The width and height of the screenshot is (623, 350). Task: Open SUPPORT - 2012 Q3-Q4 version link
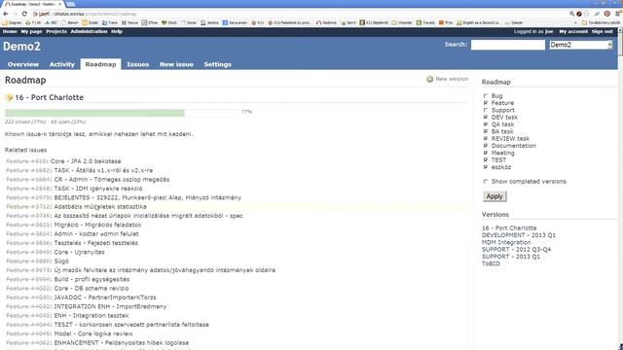[516, 250]
